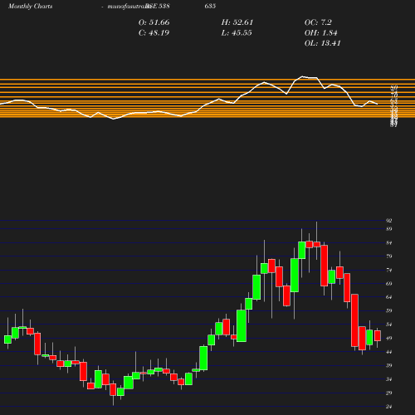Click the 69 price axis label
The image size is (415, 415).
tap(389, 284)
